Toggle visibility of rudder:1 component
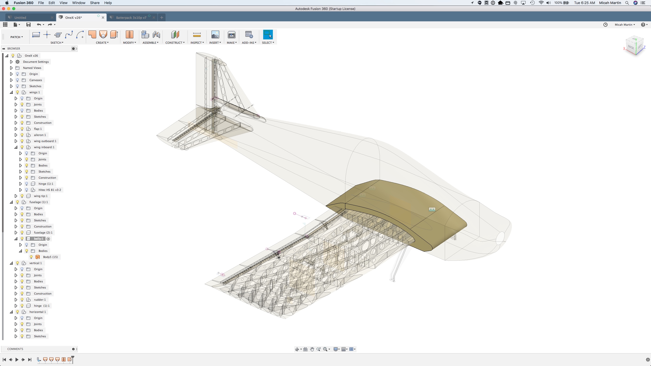Image resolution: width=651 pixels, height=366 pixels. tap(22, 300)
